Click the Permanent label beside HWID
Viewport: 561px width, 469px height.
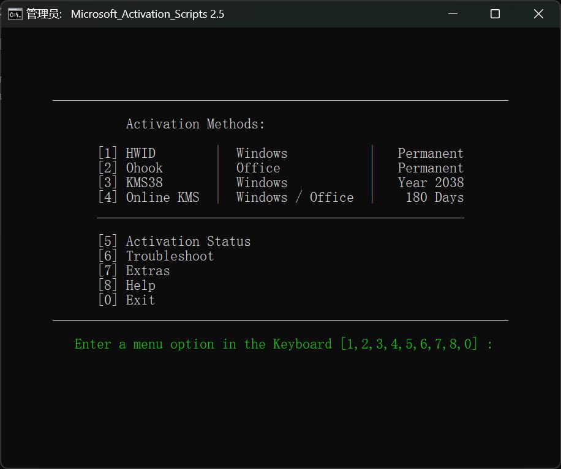431,153
